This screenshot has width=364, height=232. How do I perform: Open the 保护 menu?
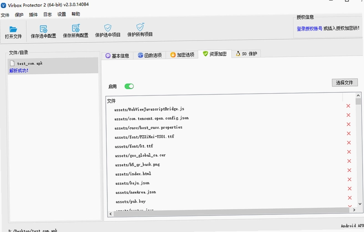tap(19, 15)
